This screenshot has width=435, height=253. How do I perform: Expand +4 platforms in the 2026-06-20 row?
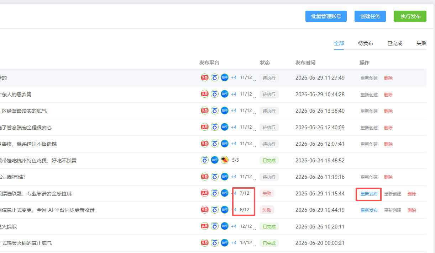[x=234, y=243]
